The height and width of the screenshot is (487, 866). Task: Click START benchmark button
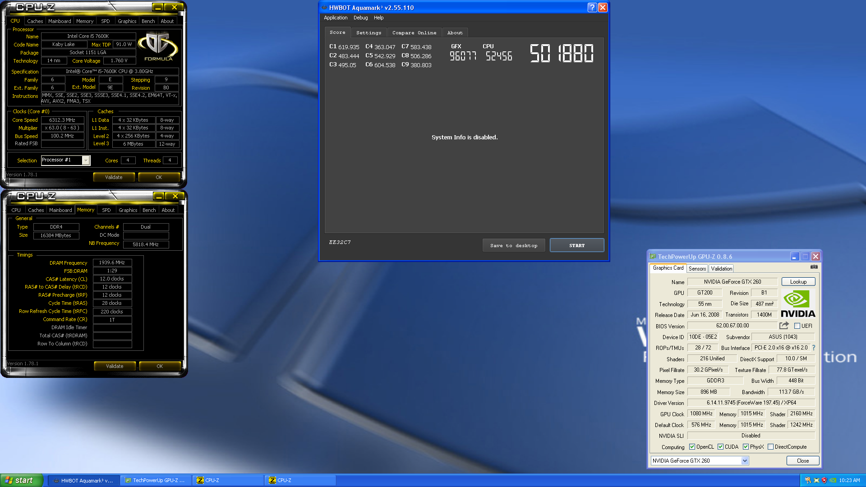(x=577, y=245)
